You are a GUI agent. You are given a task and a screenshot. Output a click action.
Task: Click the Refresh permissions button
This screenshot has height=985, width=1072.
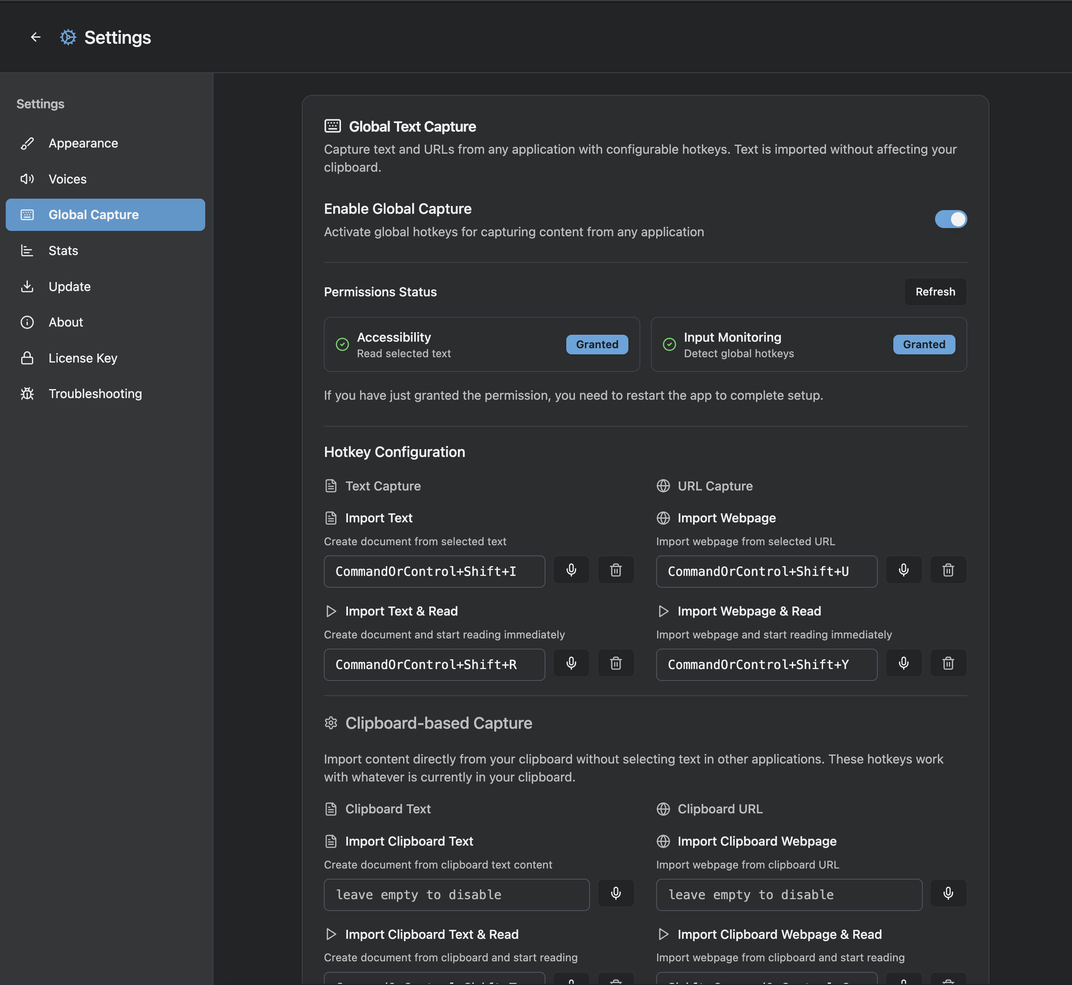[x=935, y=291]
